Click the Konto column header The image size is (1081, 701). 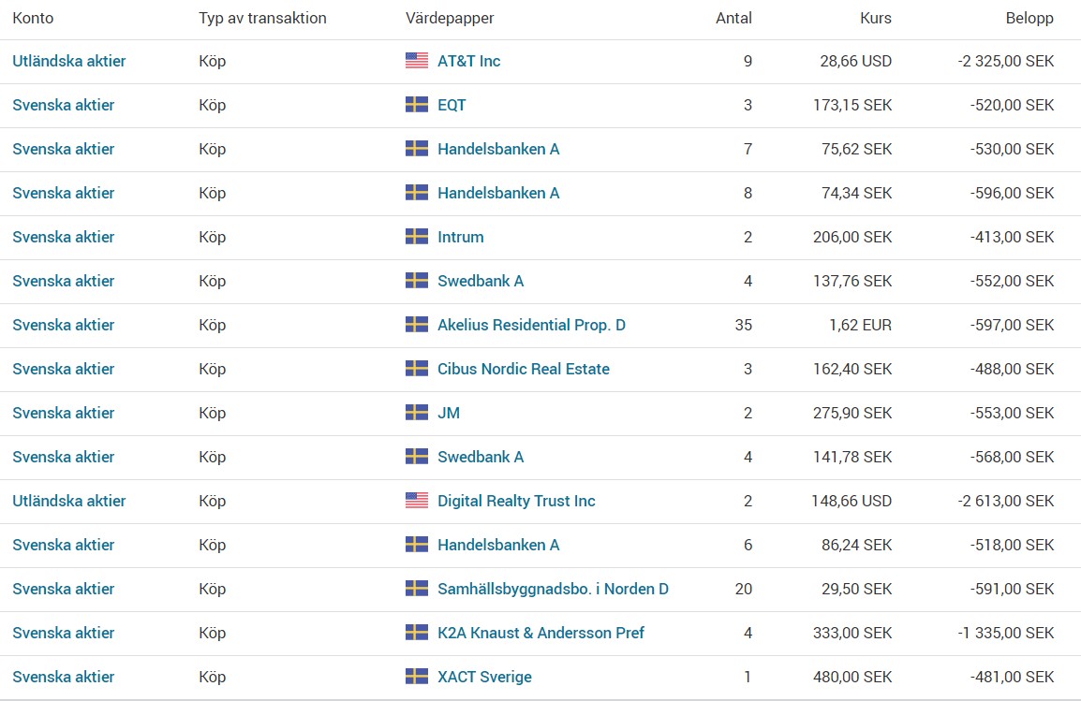point(33,18)
